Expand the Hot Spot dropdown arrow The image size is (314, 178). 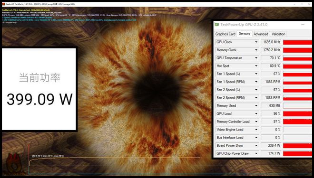256,66
